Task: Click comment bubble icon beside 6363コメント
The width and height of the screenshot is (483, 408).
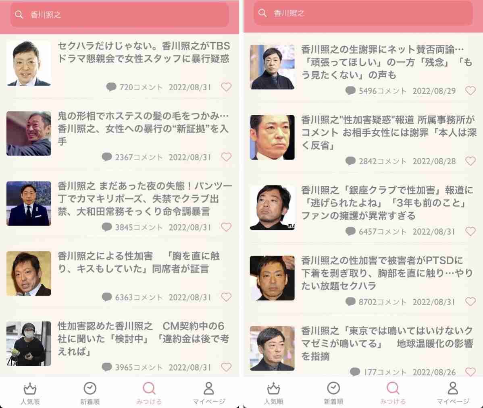Action: 106,297
